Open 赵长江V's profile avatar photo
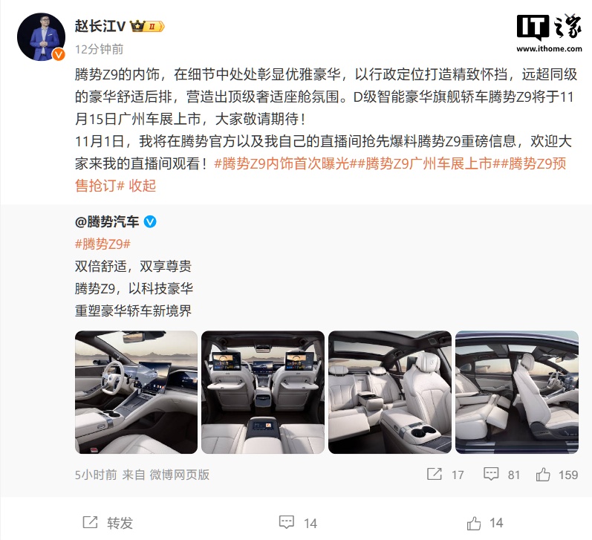Screen dimensions: 592x540 (x=41, y=36)
